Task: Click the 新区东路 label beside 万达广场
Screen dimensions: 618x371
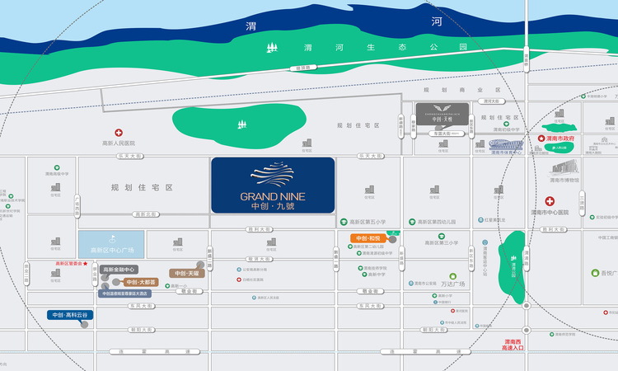Action: (471, 259)
